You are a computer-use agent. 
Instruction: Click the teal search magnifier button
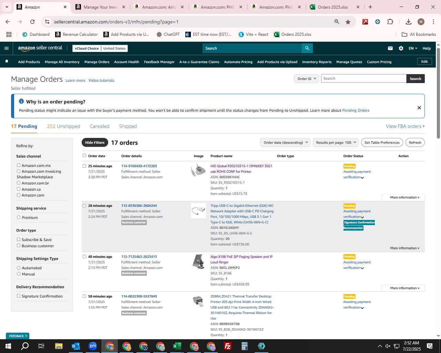(x=307, y=48)
